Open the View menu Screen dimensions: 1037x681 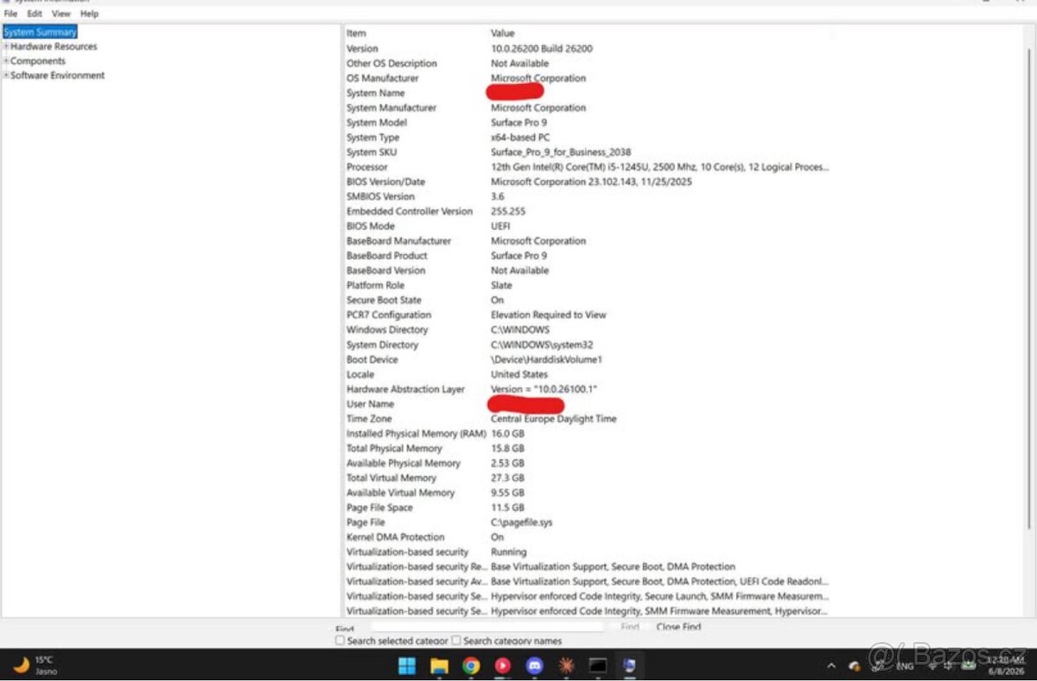click(61, 14)
